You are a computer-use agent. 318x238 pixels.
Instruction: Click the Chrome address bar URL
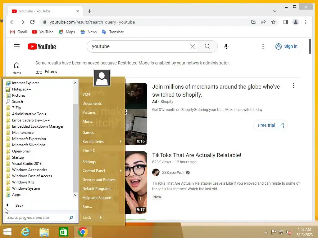coord(92,22)
